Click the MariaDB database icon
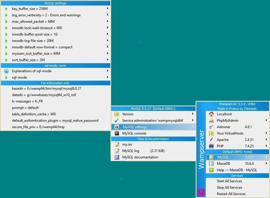 pos(211,163)
